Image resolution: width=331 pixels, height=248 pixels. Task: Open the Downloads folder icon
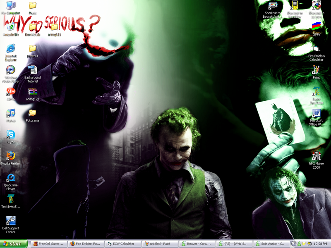pos(33,27)
